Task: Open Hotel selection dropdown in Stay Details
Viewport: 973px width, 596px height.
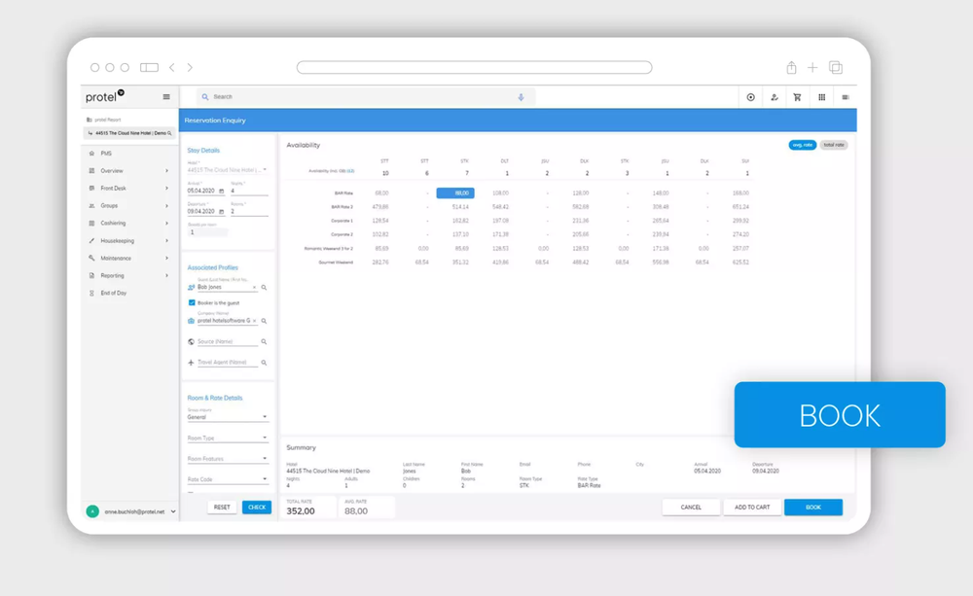Action: coord(227,170)
